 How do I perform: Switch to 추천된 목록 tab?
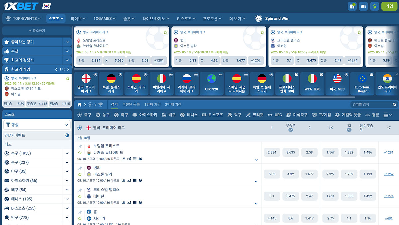coord(131,104)
